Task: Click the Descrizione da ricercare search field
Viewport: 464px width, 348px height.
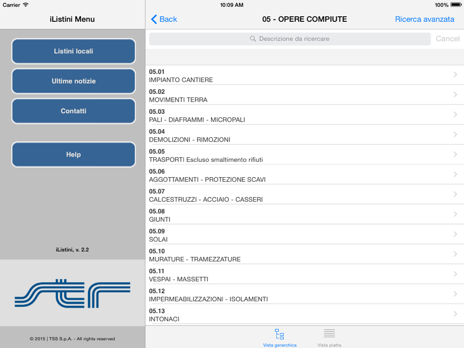Action: click(290, 39)
